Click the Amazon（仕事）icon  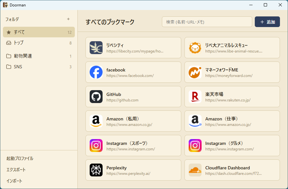point(195,121)
